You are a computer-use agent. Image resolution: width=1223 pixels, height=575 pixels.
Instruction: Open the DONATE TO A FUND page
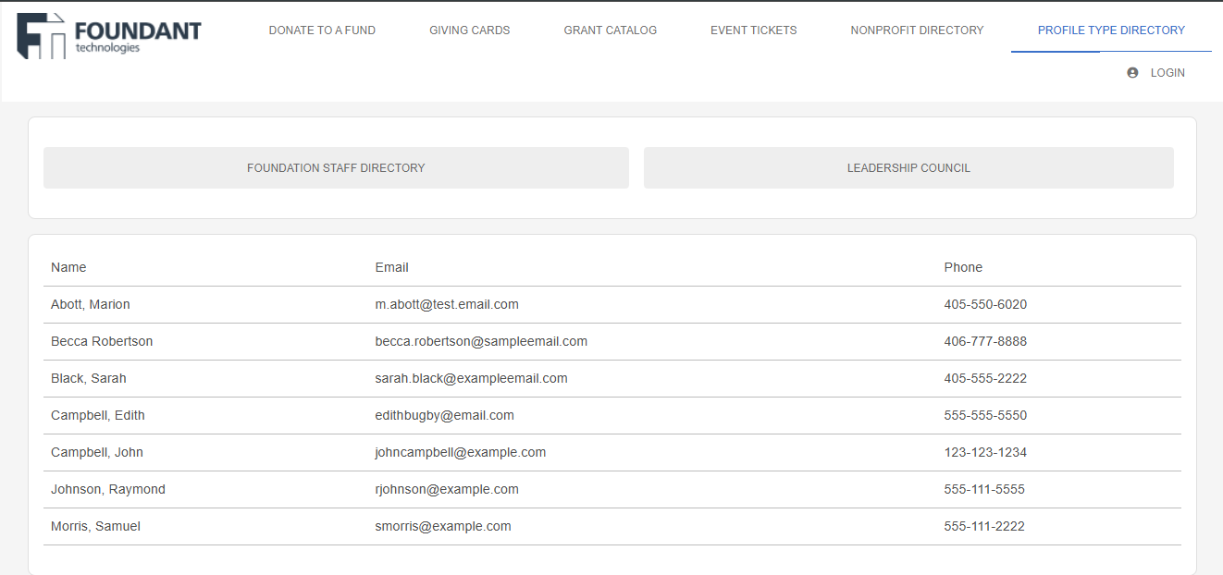(x=322, y=30)
